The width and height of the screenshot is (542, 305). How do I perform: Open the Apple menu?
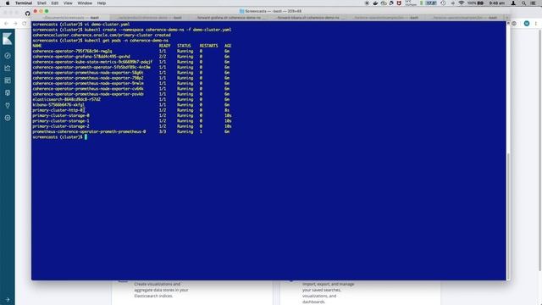click(8, 3)
